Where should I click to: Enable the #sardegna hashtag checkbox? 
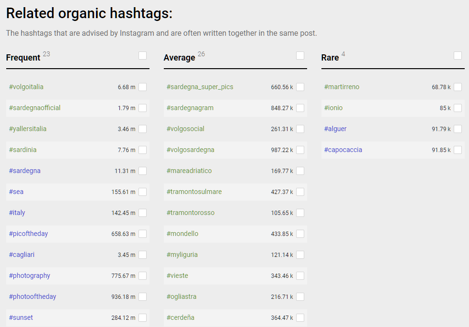[x=143, y=171]
